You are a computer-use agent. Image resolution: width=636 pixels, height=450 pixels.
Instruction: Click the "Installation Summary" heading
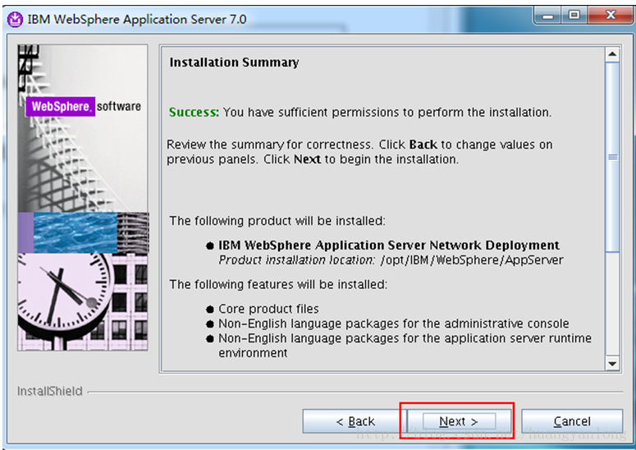tap(234, 62)
